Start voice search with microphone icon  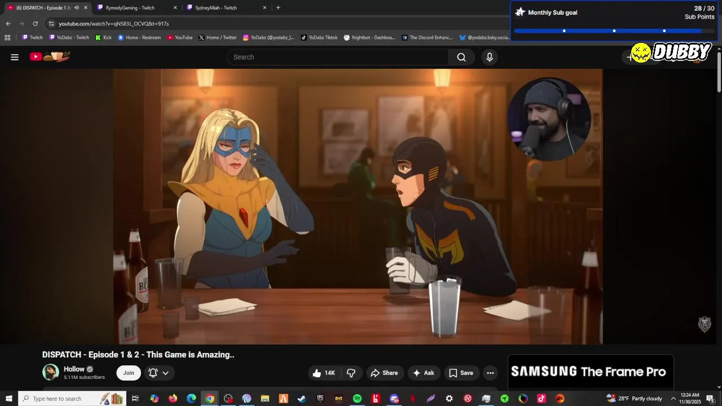click(x=490, y=57)
